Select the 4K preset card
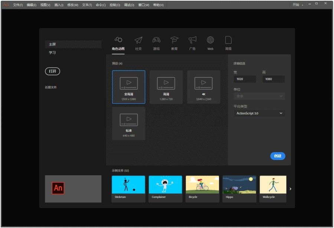 coord(202,87)
